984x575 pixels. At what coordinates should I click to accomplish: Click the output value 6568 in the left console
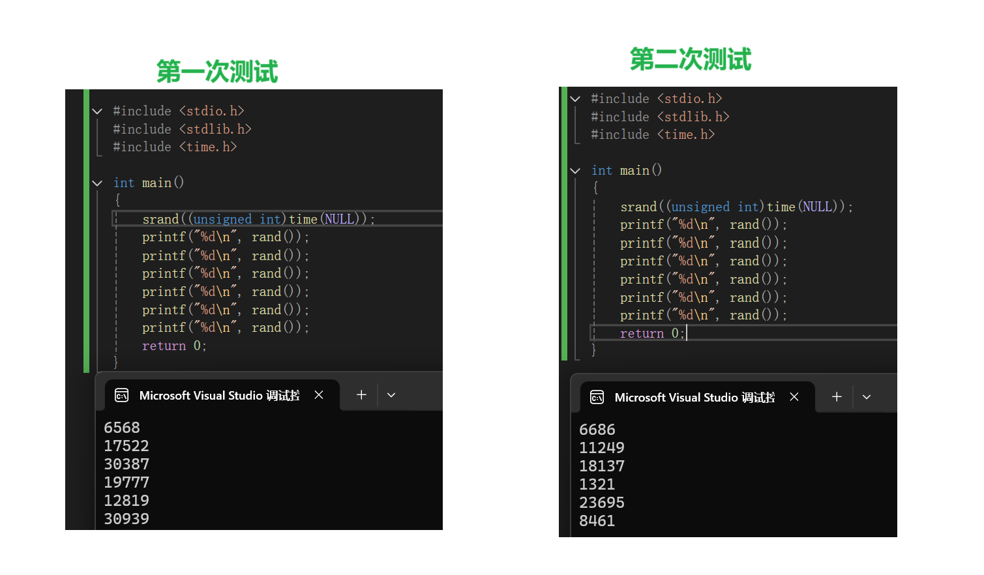(x=122, y=428)
